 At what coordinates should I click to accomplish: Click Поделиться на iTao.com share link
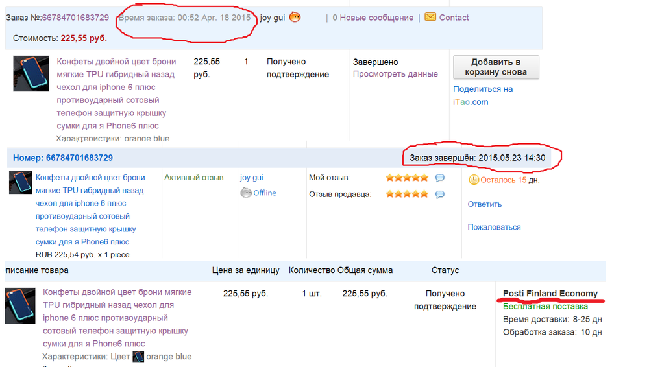coord(483,95)
